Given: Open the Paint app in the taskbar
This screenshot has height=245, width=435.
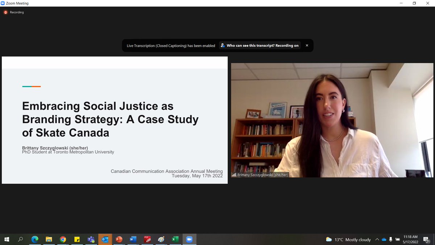Looking at the screenshot, I should [x=161, y=239].
